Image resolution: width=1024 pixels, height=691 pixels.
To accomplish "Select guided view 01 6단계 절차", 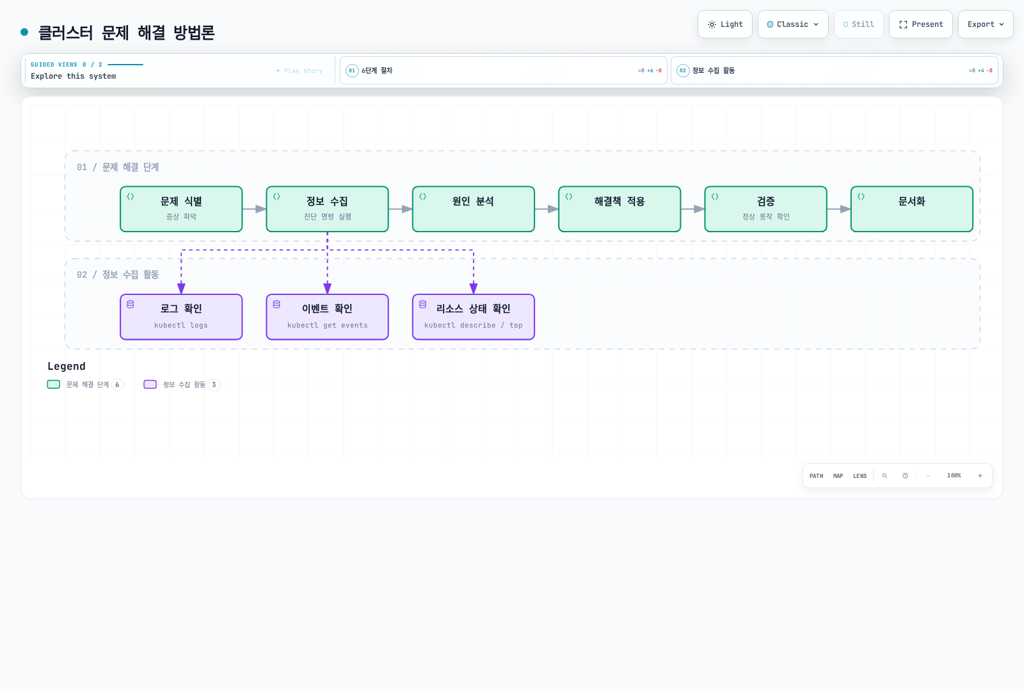I will coord(504,70).
